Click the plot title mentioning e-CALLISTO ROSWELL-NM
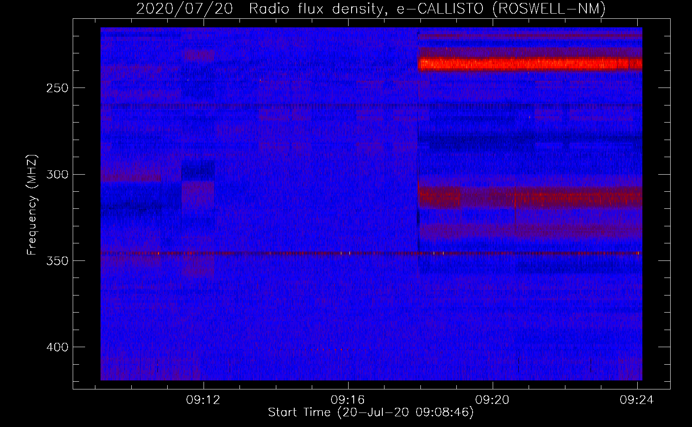 (371, 9)
